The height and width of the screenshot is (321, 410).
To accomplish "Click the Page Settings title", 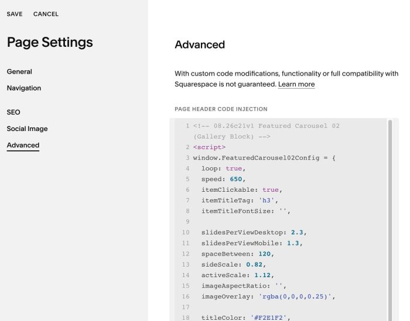I will (50, 42).
